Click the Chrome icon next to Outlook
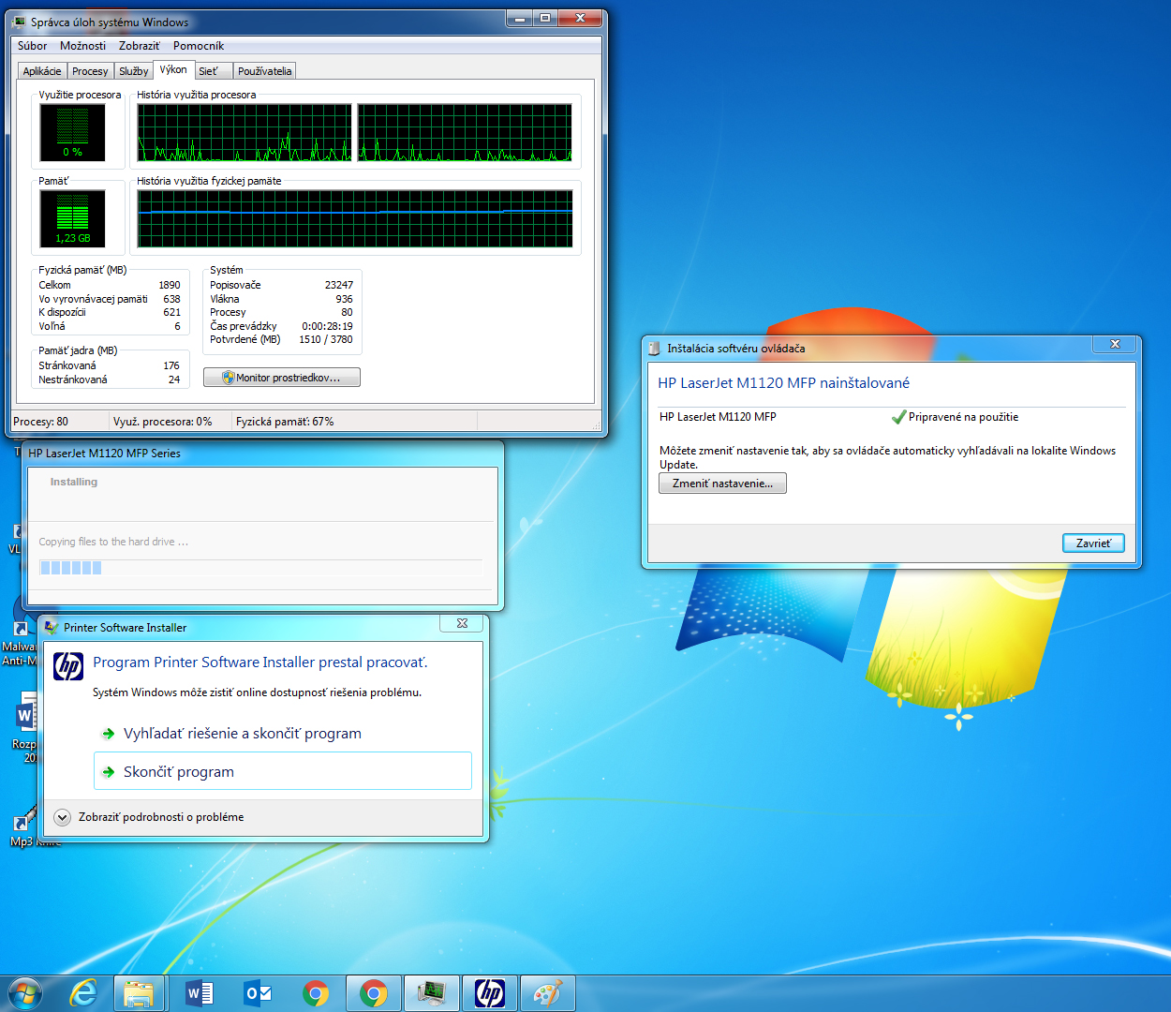 (x=316, y=993)
